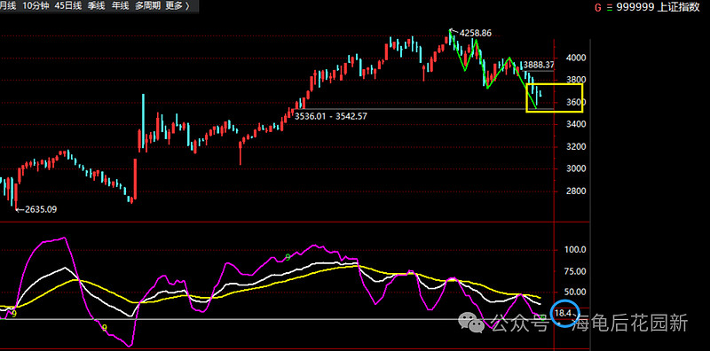Switch to the 月线 monthly chart tab
This screenshot has height=351, width=710.
click(x=8, y=6)
